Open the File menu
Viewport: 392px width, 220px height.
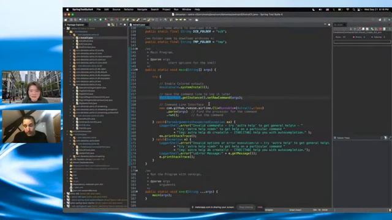[x=99, y=10]
